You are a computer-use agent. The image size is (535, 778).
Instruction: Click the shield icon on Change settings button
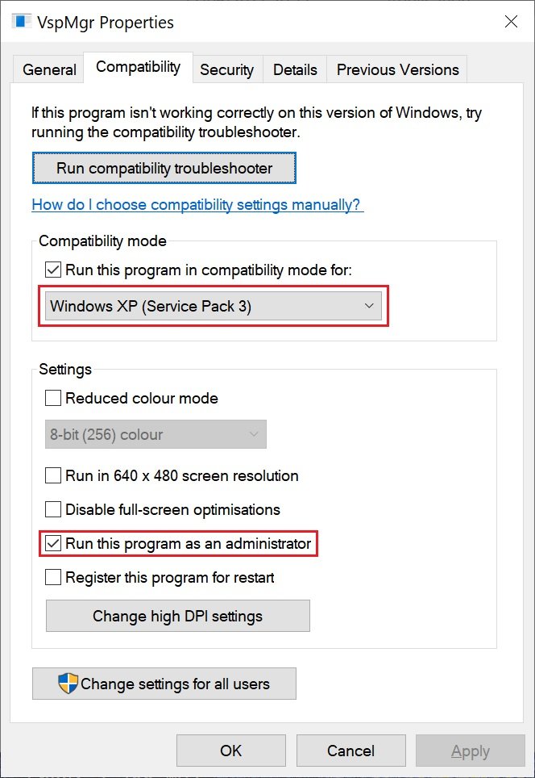tap(68, 684)
